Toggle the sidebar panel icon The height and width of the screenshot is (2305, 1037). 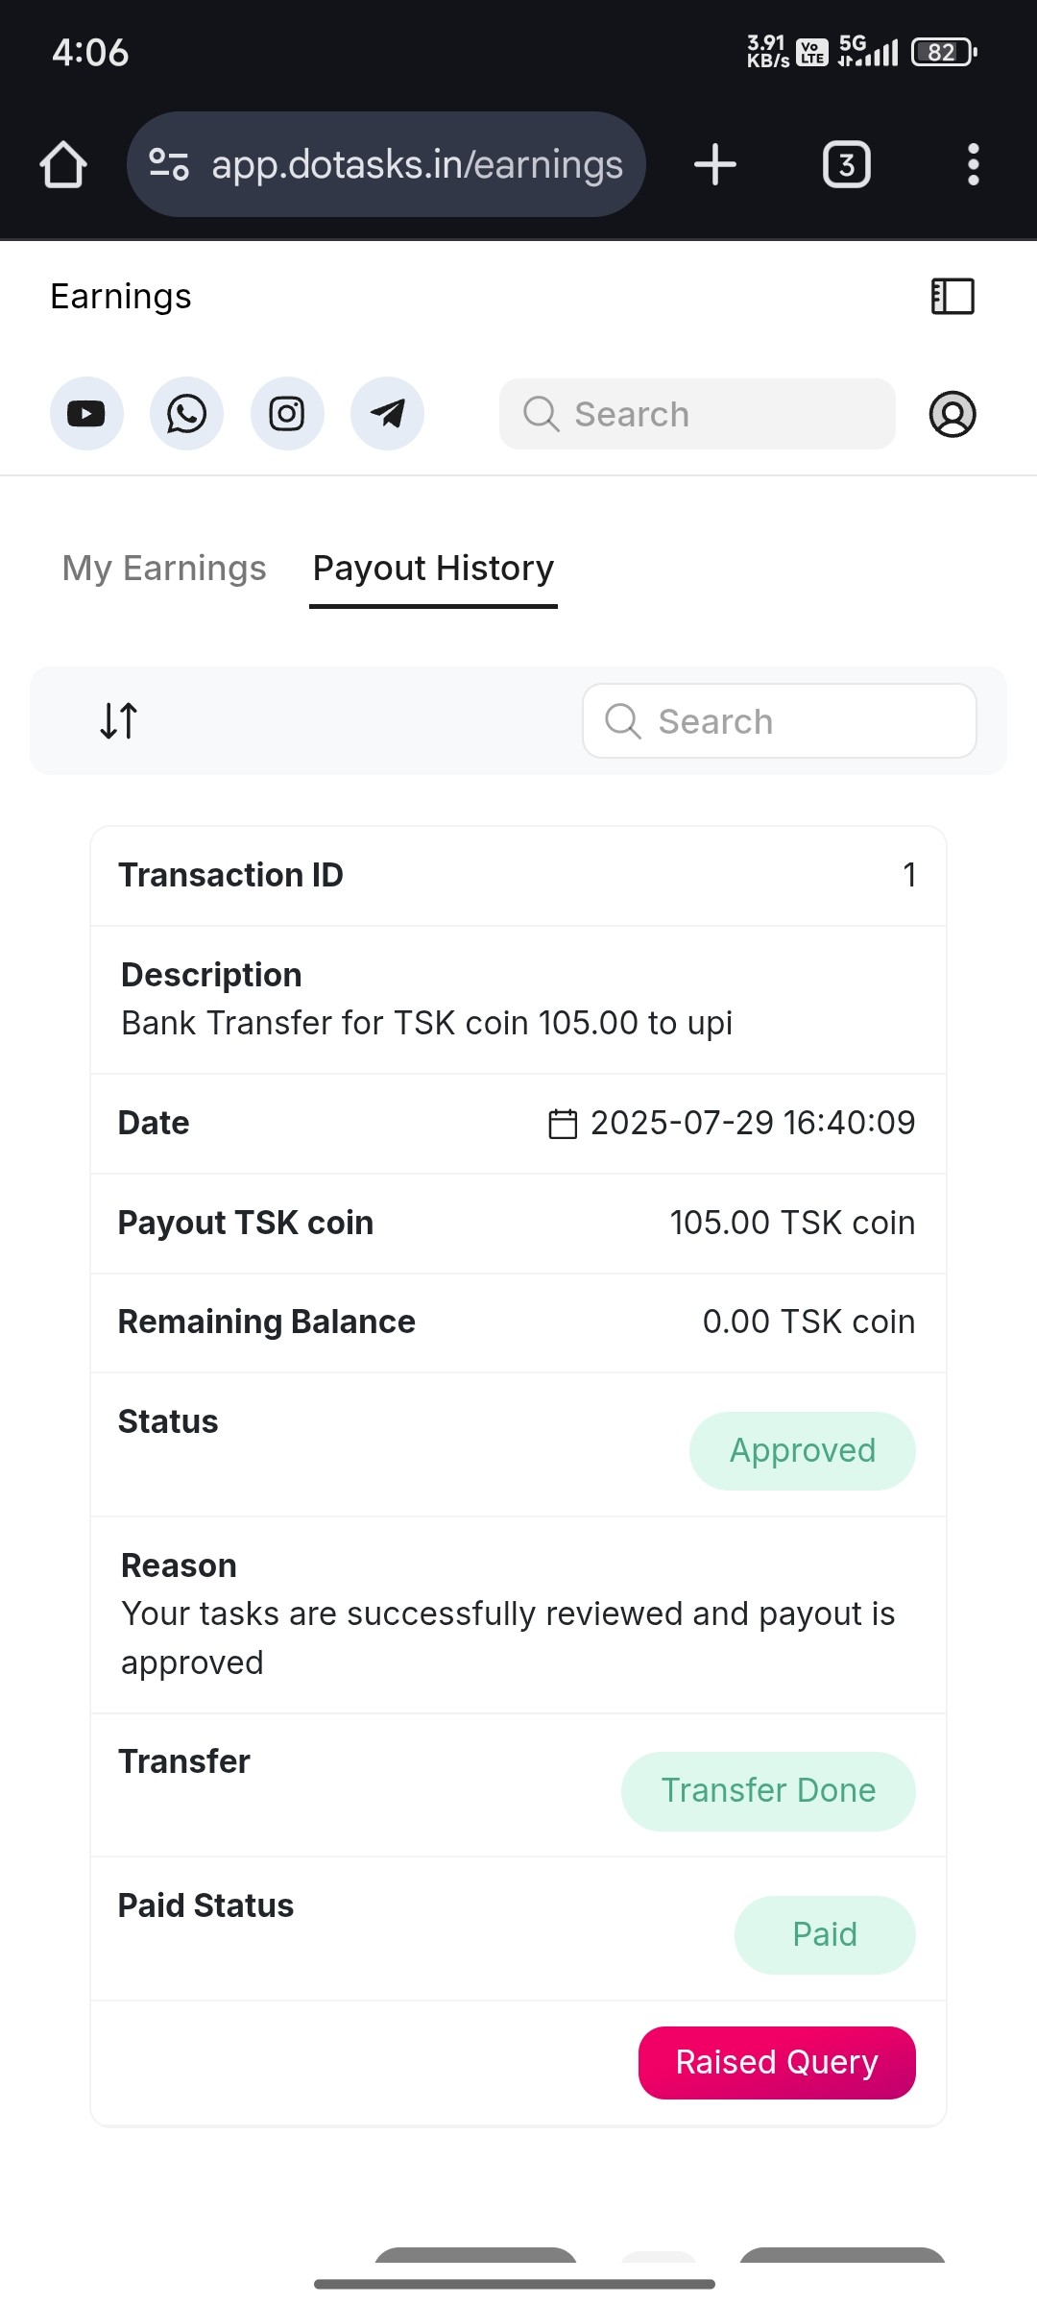coord(953,297)
